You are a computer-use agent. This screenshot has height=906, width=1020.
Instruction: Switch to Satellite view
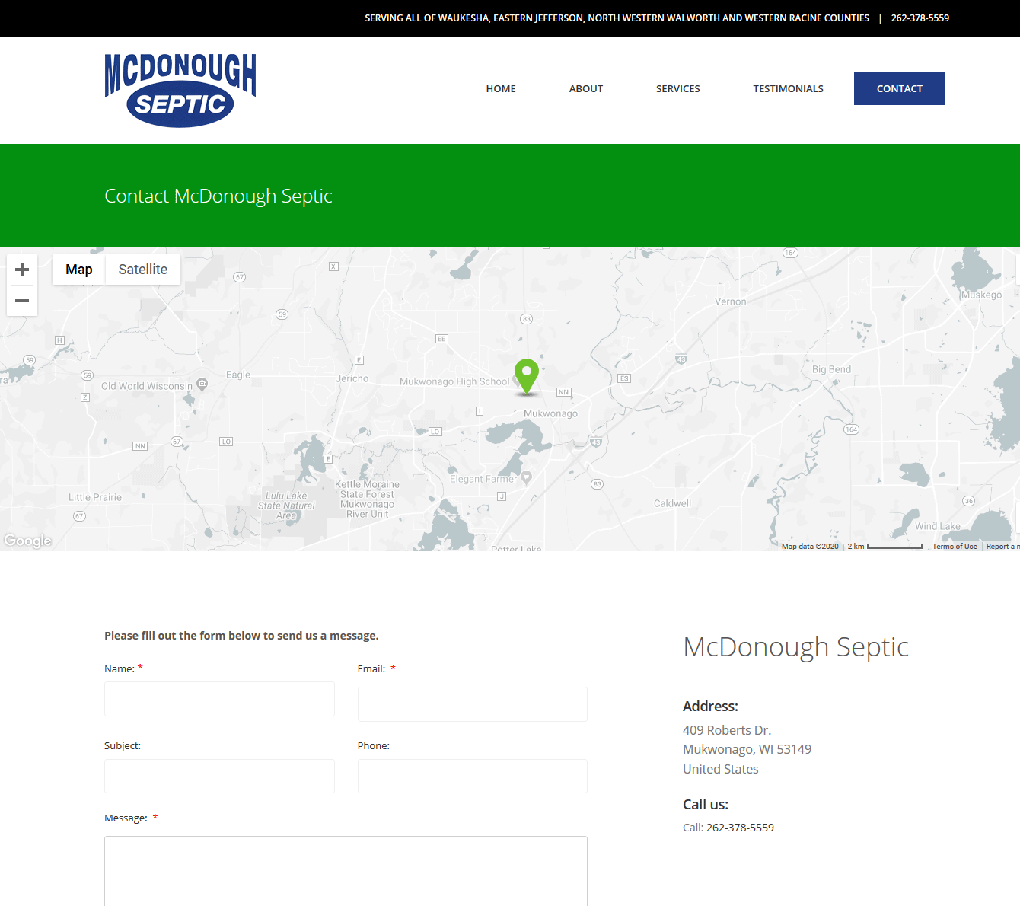pyautogui.click(x=143, y=270)
